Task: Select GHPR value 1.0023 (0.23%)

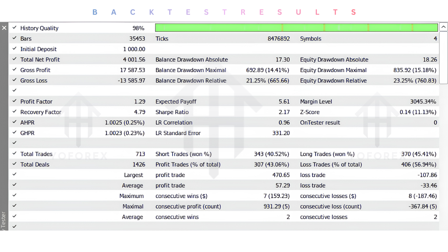Action: point(125,133)
